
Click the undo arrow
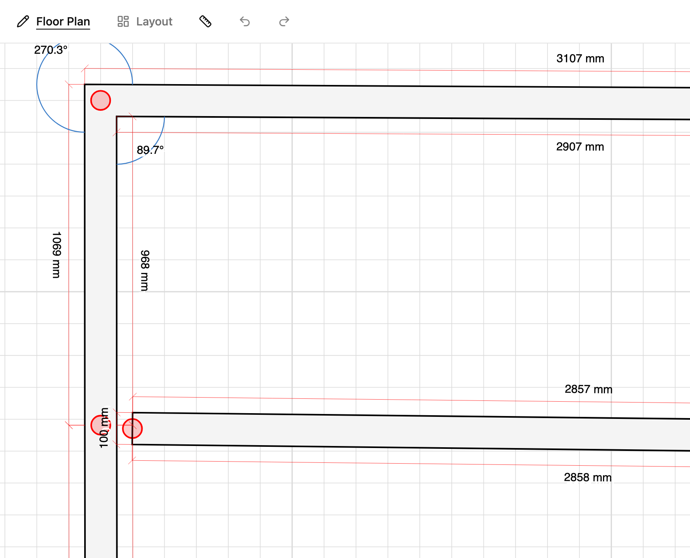coord(245,21)
